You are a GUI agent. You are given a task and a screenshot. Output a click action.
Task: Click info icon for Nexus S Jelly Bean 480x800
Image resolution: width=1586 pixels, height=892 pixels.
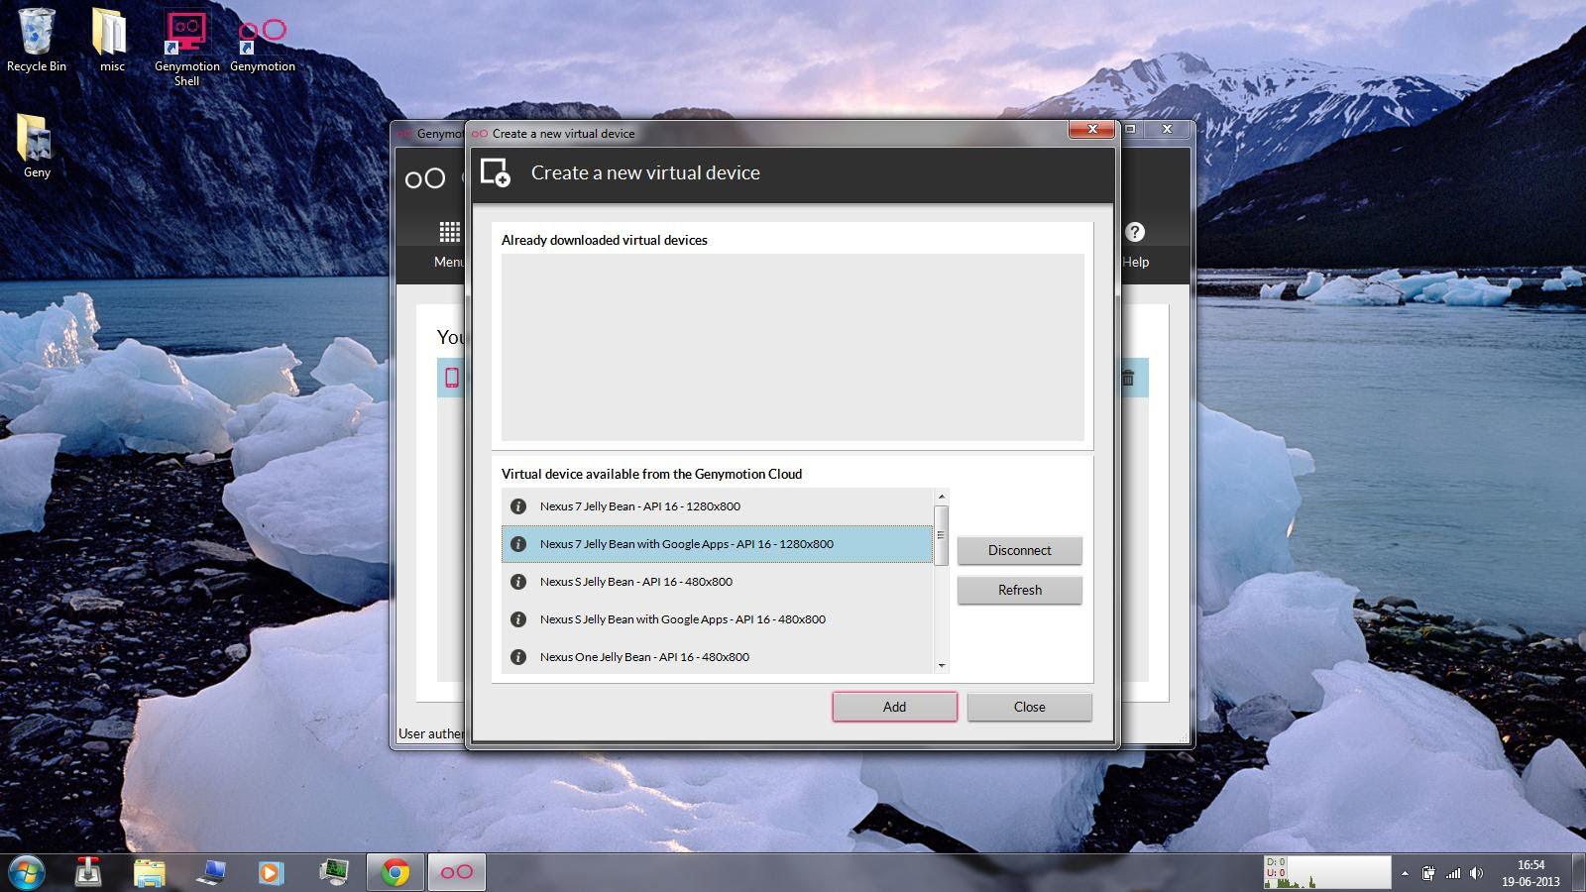[517, 582]
